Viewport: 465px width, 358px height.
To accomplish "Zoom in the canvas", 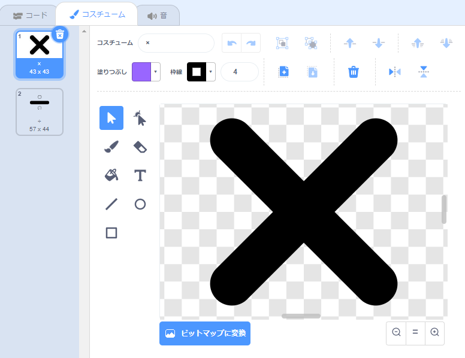I will pos(435,332).
